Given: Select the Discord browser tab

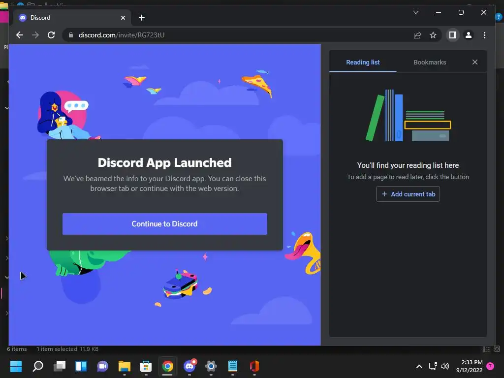Looking at the screenshot, I should (x=72, y=18).
